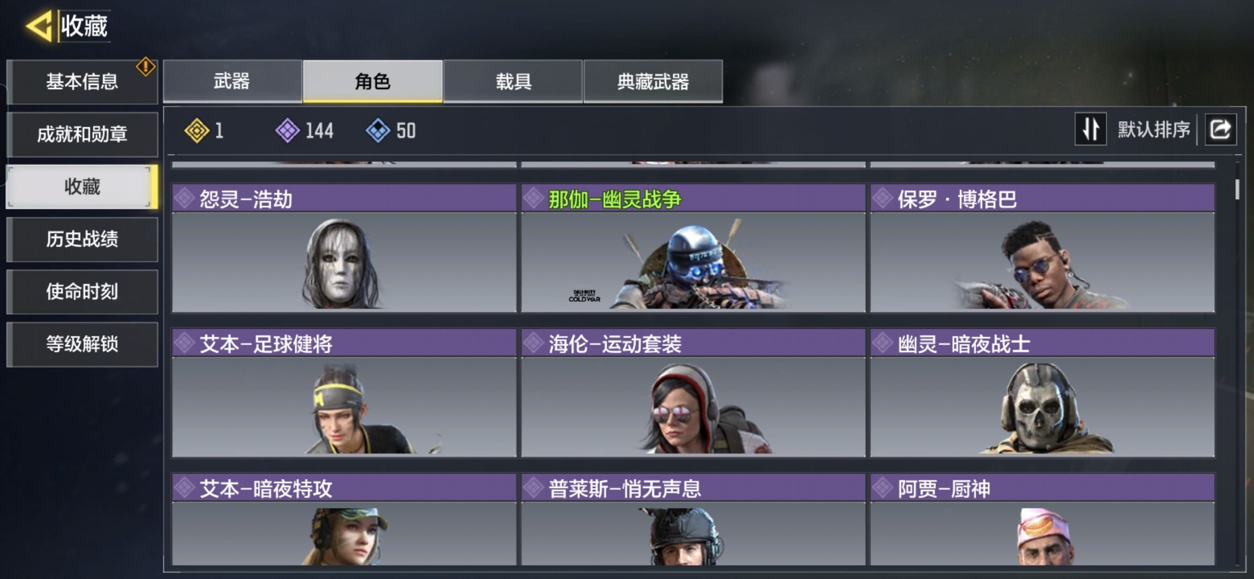Open the 典藏武器 tab
Screen dimensions: 1254x579
click(x=653, y=81)
